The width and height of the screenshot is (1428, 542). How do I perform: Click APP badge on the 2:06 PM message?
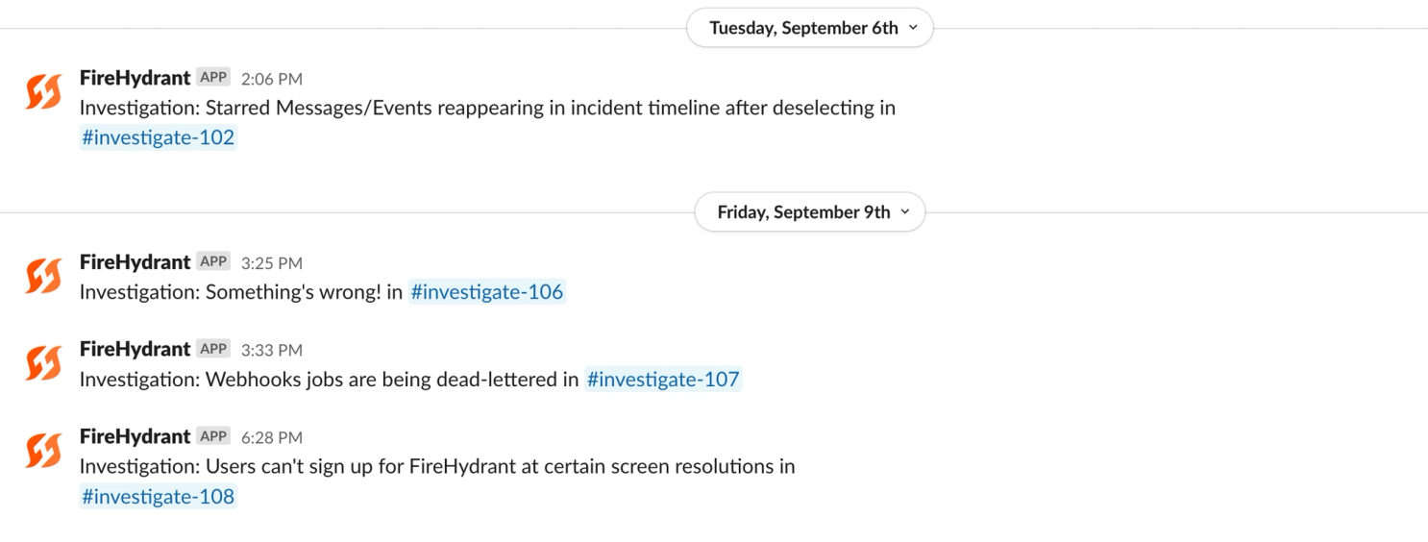[213, 78]
